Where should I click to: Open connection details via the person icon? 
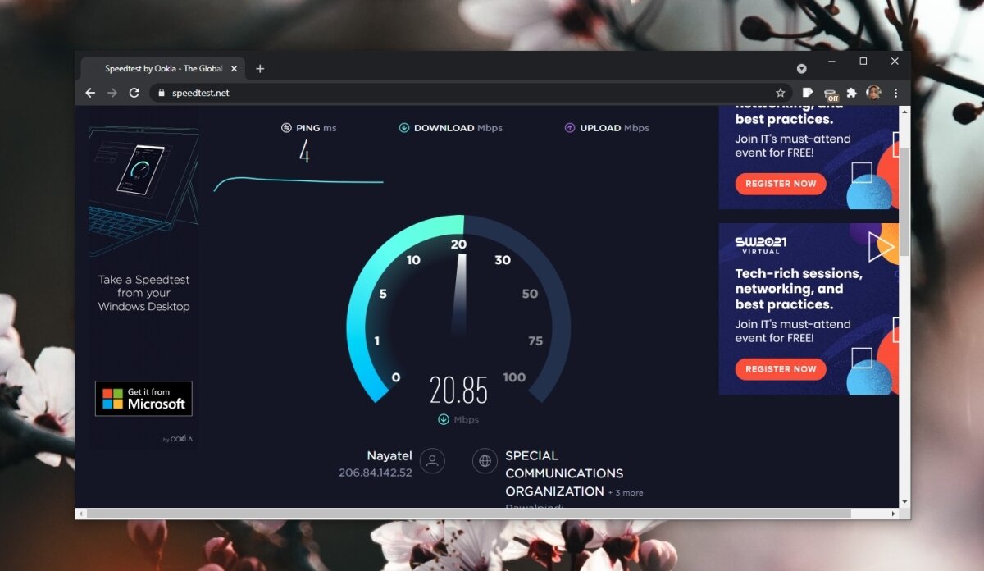tap(433, 461)
